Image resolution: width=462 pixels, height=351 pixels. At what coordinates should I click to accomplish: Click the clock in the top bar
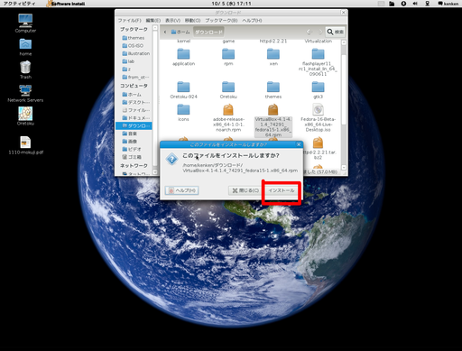[x=231, y=4]
